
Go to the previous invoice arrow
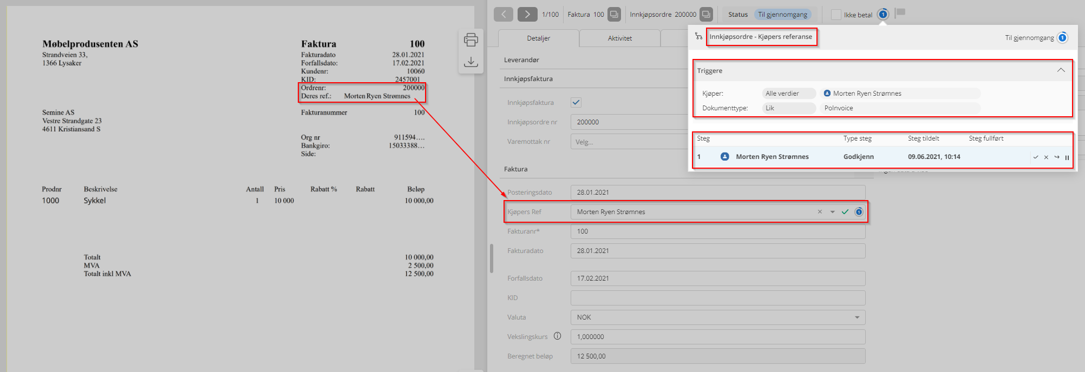click(x=504, y=15)
